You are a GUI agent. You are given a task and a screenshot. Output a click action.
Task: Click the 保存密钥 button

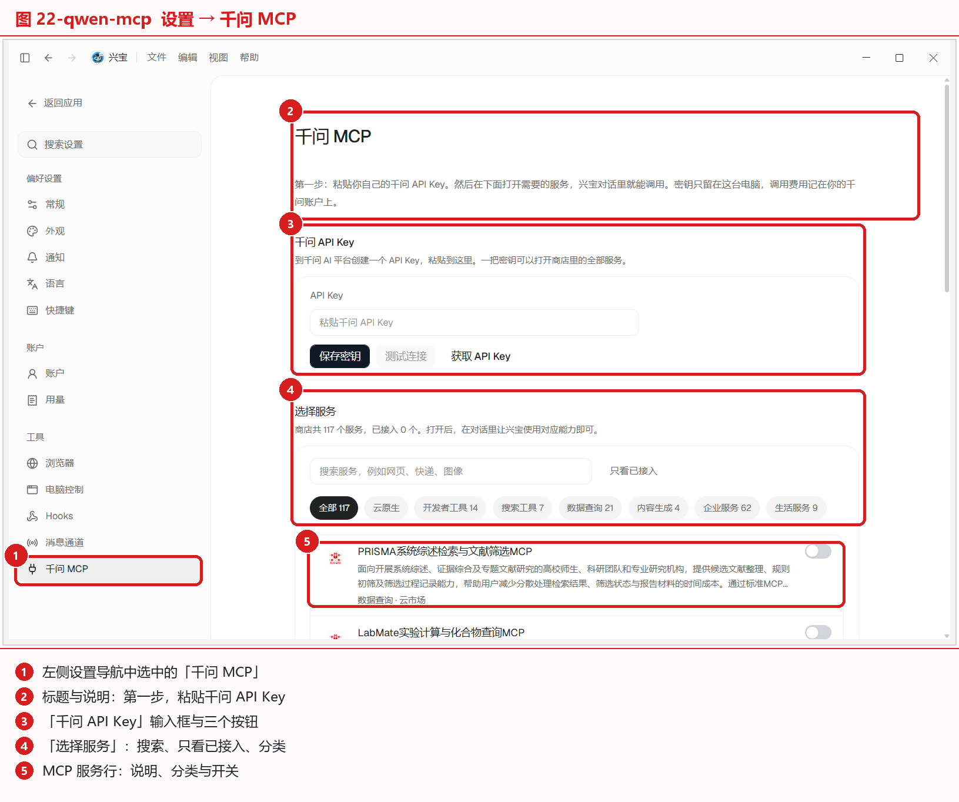[340, 356]
